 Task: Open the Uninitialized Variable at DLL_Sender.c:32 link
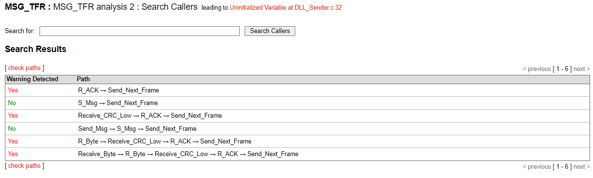[x=286, y=8]
